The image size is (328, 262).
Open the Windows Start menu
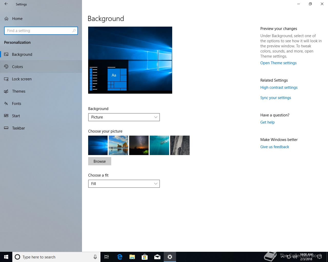click(x=6, y=257)
